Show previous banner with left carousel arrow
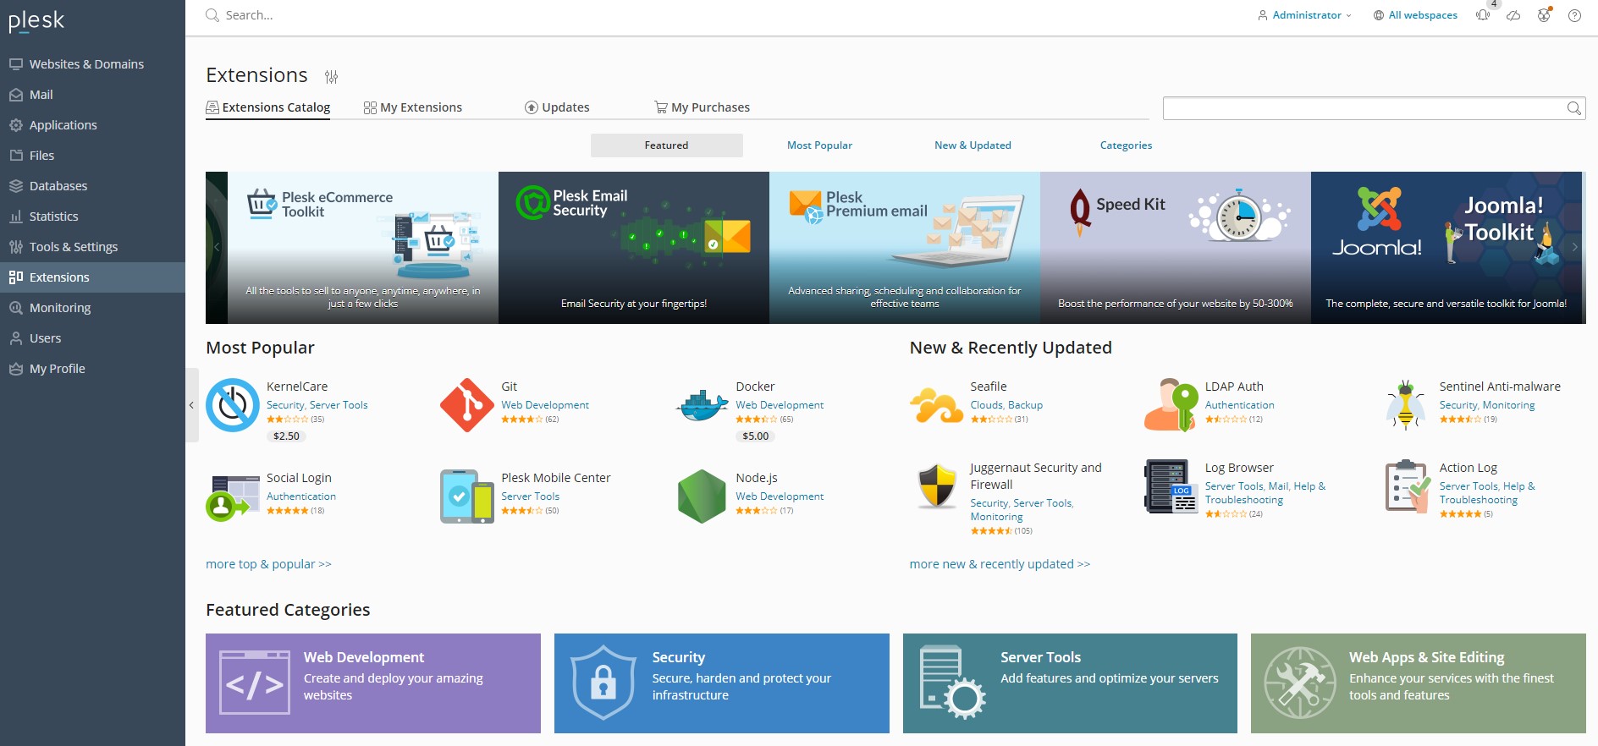Viewport: 1598px width, 746px height. [217, 248]
